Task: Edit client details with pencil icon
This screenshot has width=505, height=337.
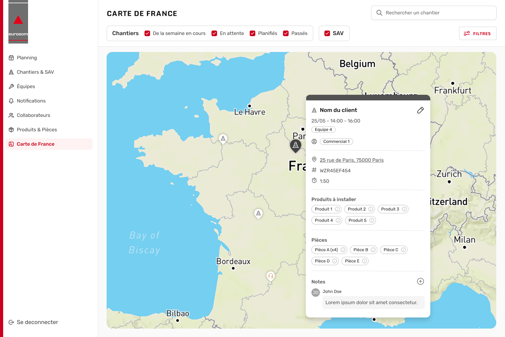Action: point(420,110)
